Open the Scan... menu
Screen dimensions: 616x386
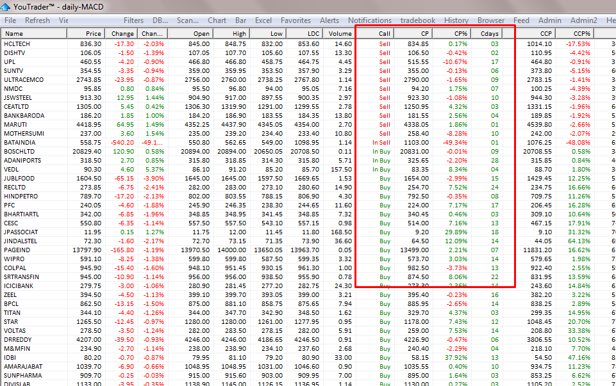(x=188, y=20)
